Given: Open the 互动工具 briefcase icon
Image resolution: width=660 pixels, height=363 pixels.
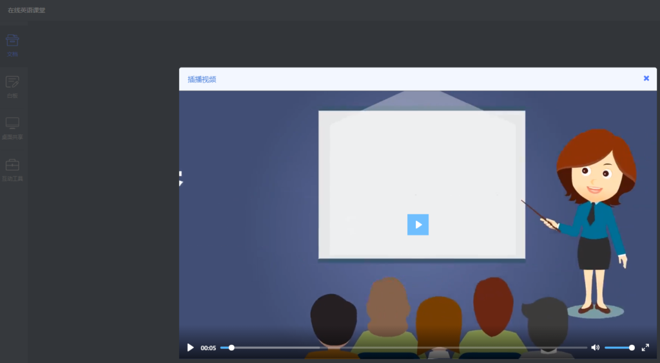Looking at the screenshot, I should coord(12,165).
